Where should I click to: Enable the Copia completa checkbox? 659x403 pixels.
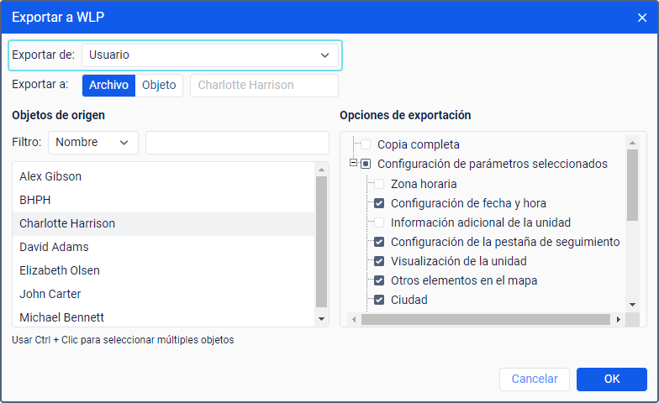tap(366, 144)
